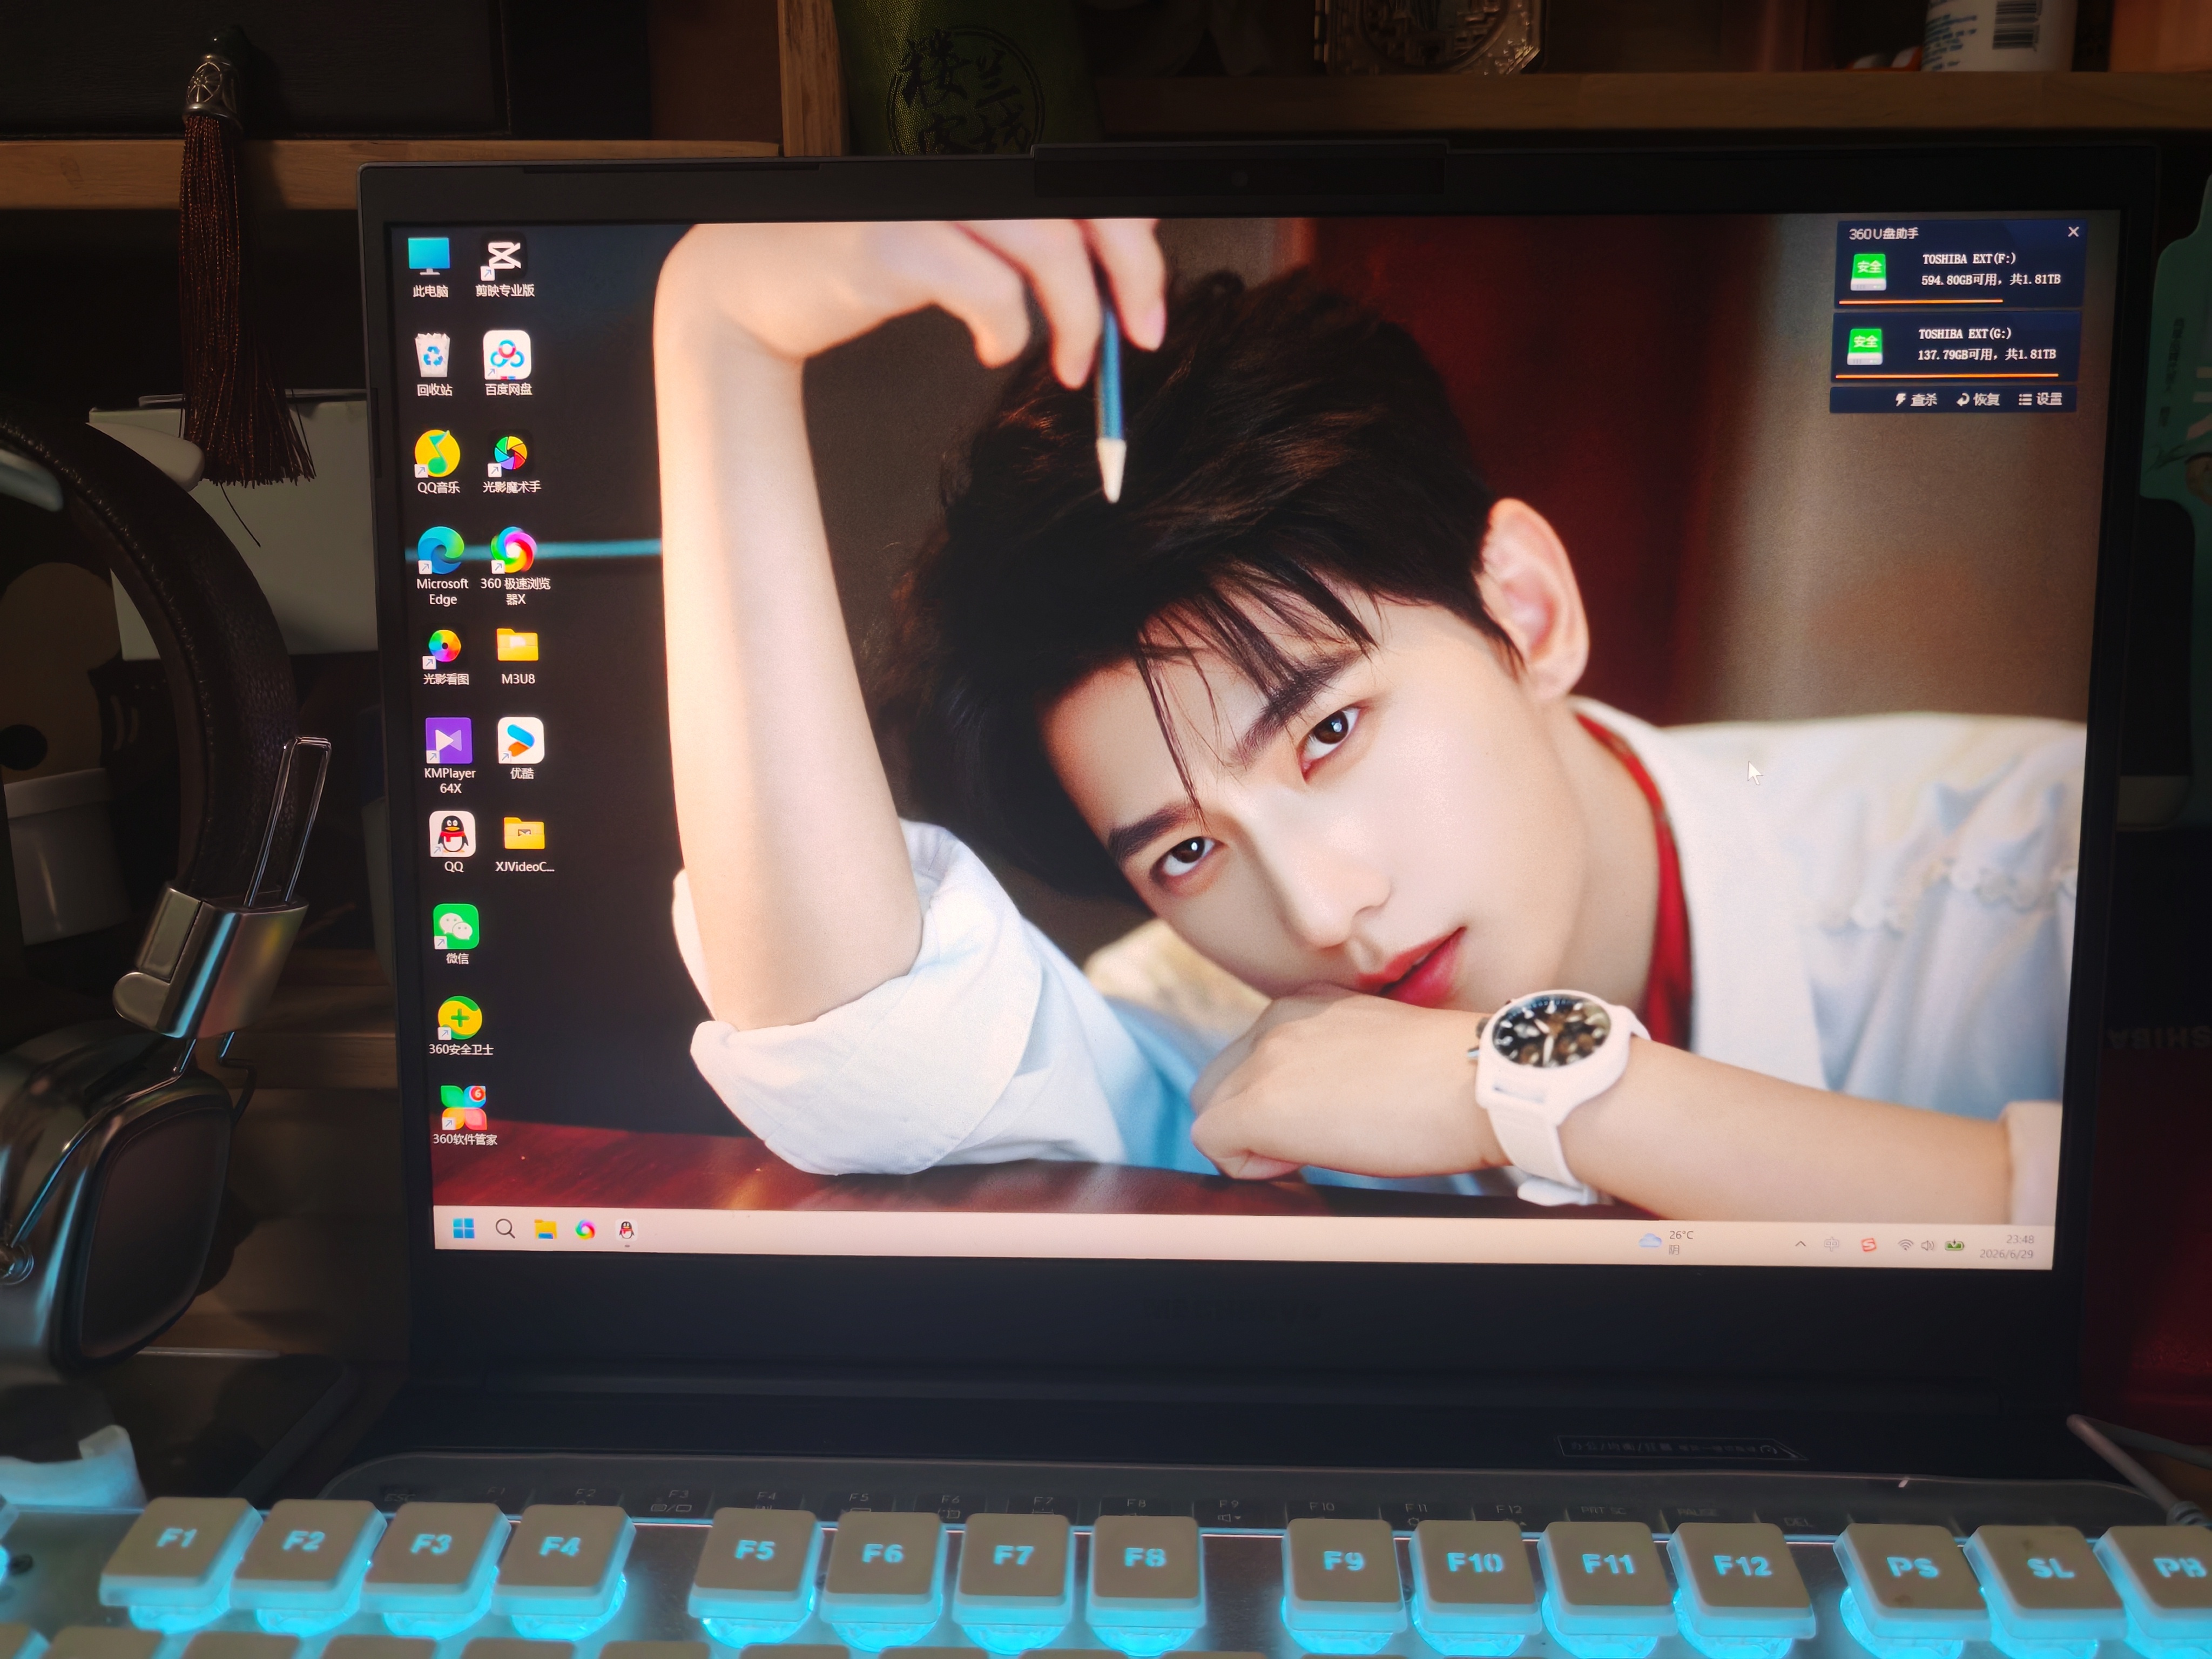
Task: Open 设置 settings in 360U盘助手
Action: [2040, 399]
